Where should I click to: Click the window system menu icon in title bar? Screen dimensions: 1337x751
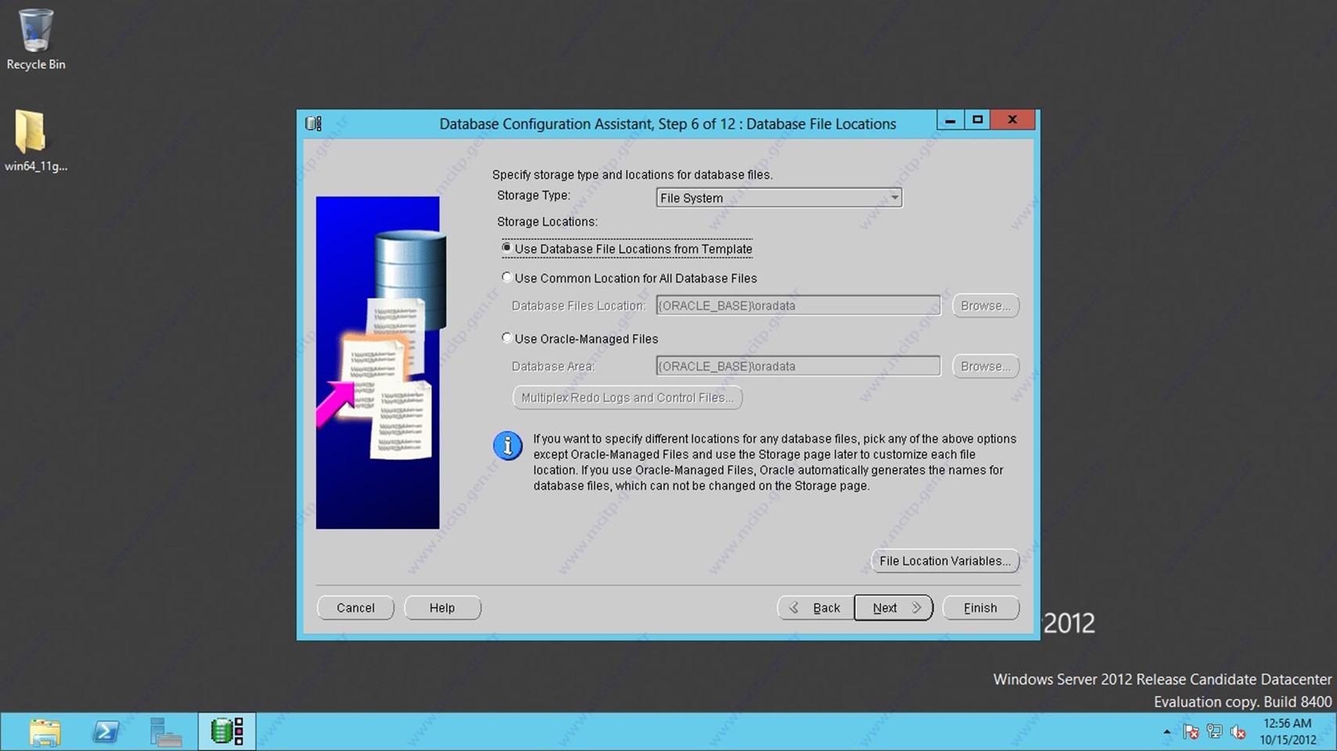click(314, 124)
